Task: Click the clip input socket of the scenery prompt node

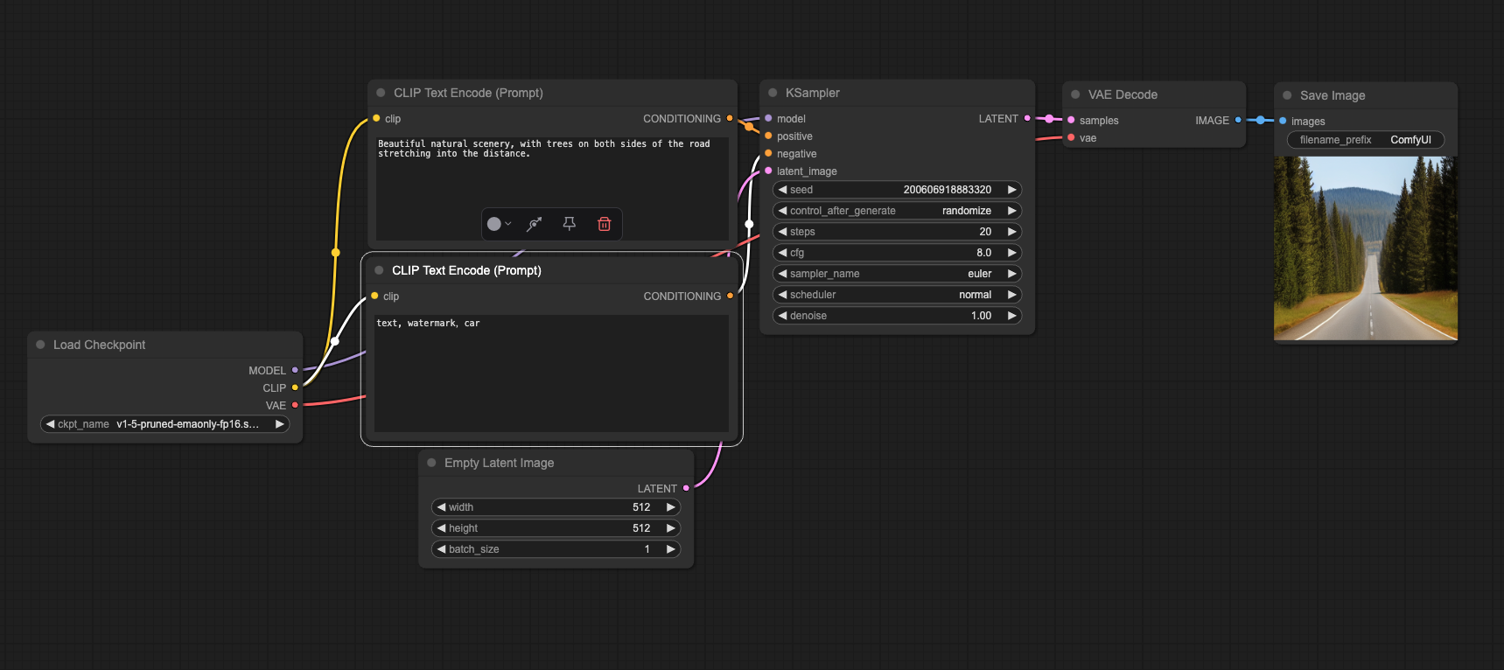Action: tap(376, 118)
